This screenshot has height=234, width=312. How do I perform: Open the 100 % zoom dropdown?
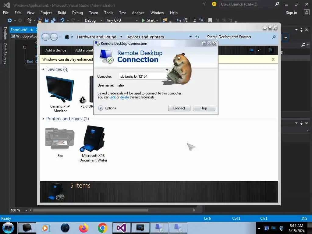(26, 210)
